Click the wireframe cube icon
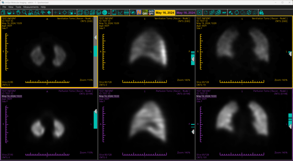 click(x=80, y=13)
